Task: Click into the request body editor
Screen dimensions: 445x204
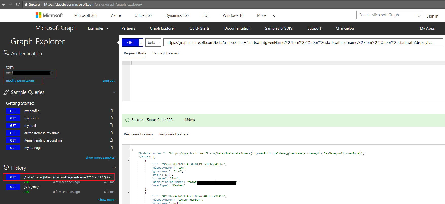Action: click(x=288, y=81)
